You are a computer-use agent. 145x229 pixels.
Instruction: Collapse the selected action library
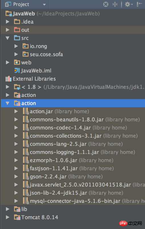(8, 103)
